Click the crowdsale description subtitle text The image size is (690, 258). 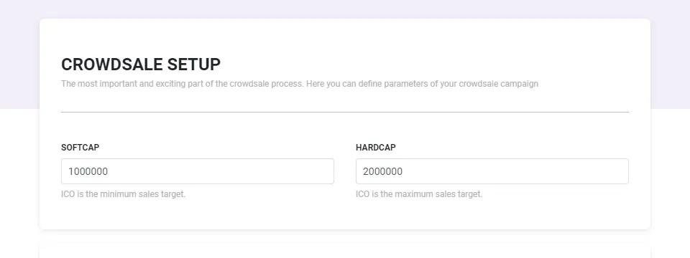[x=300, y=83]
